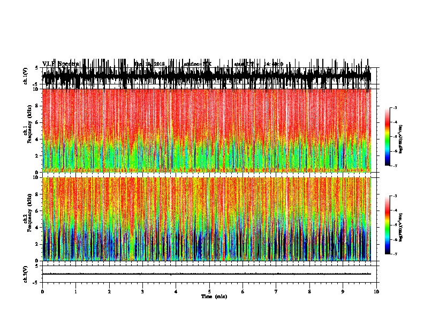Click the "7" time-axis tick label
This screenshot has height=327, width=424.
[276, 292]
